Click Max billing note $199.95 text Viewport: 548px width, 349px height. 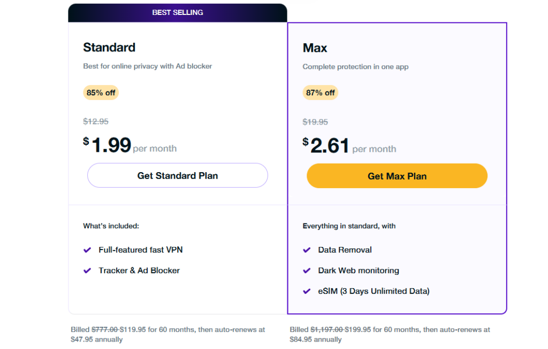pos(357,330)
